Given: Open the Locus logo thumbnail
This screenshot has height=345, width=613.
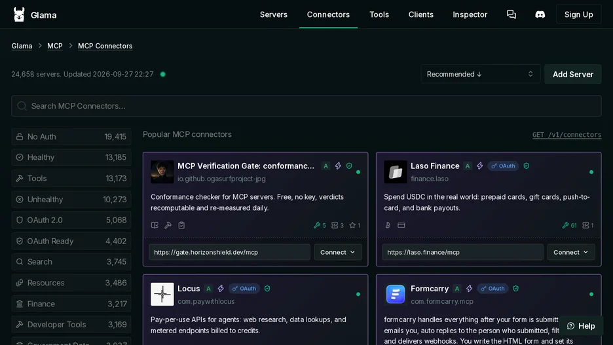Looking at the screenshot, I should tap(162, 294).
